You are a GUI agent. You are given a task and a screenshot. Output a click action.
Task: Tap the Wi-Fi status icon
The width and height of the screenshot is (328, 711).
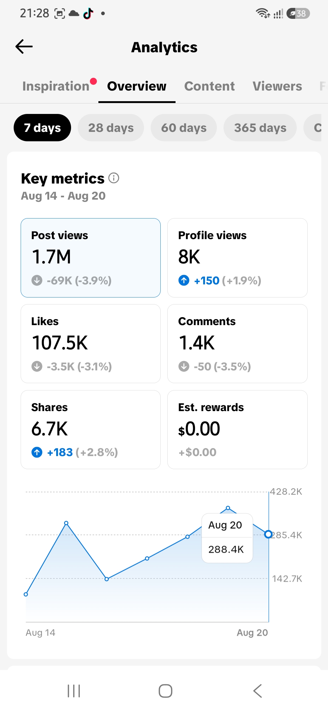pyautogui.click(x=263, y=13)
